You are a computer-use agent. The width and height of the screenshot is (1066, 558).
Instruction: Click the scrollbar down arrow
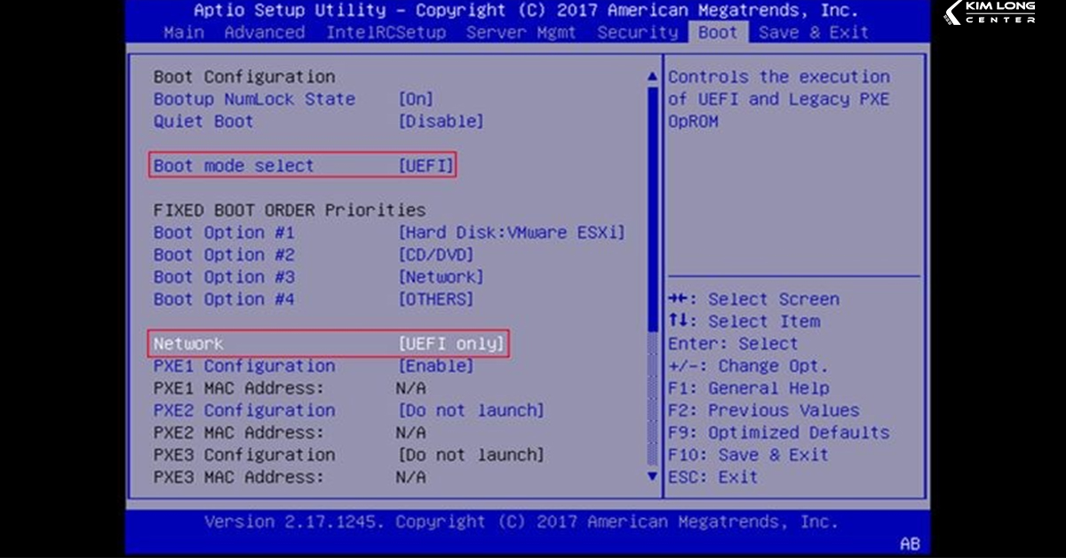point(654,477)
